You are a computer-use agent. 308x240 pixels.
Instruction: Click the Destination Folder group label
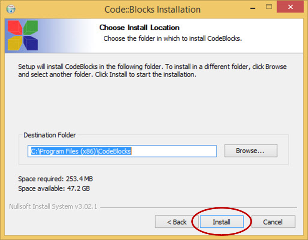50,135
